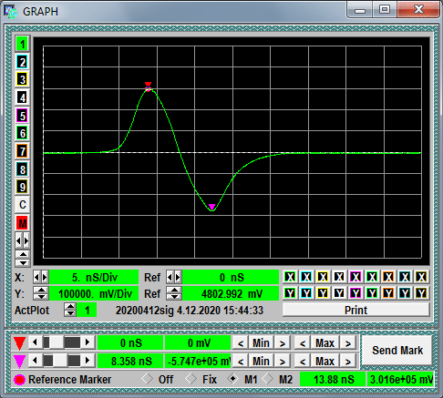Select plot channel 8 button

point(22,169)
